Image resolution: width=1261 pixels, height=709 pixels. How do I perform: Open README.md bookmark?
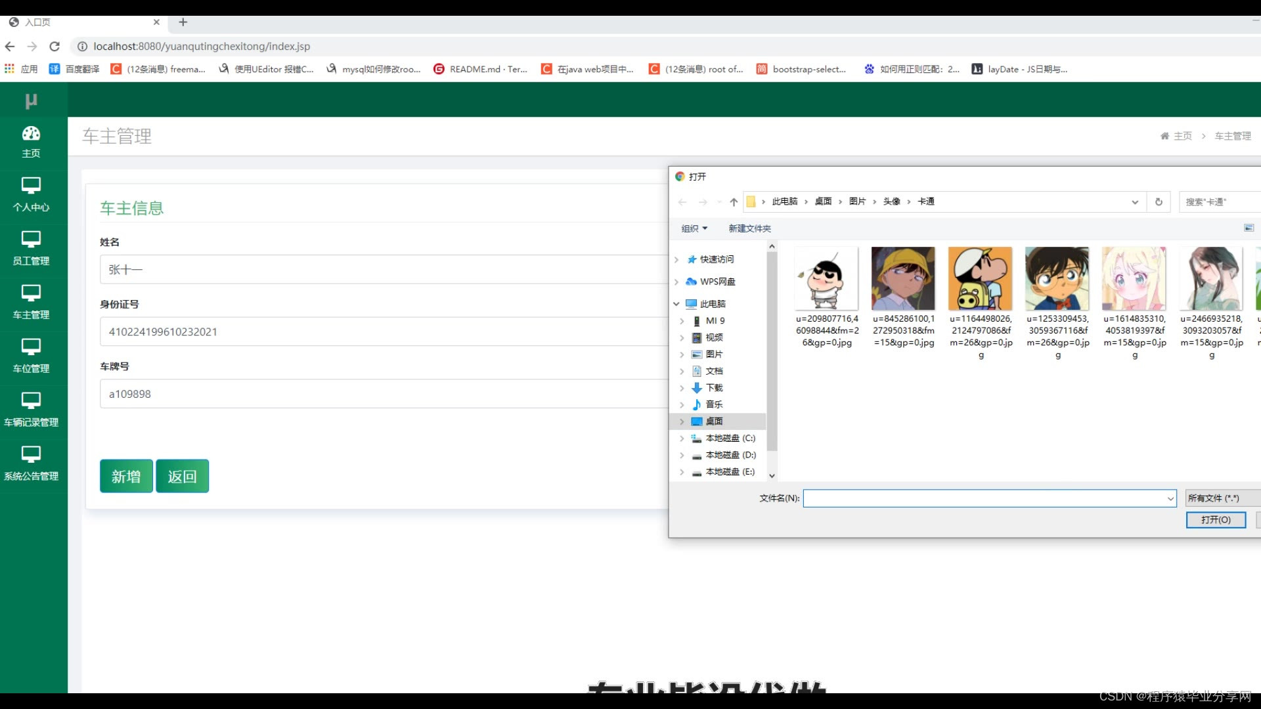pos(481,69)
